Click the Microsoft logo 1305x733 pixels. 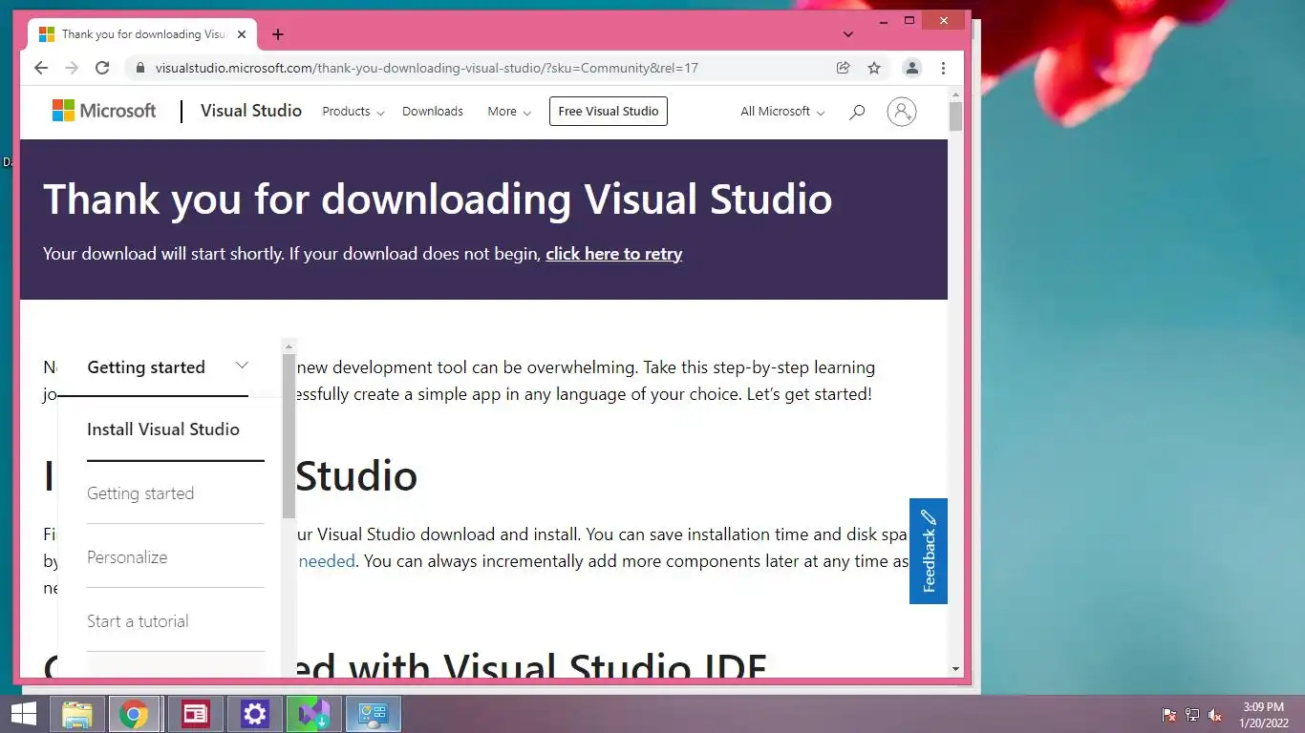pos(104,111)
